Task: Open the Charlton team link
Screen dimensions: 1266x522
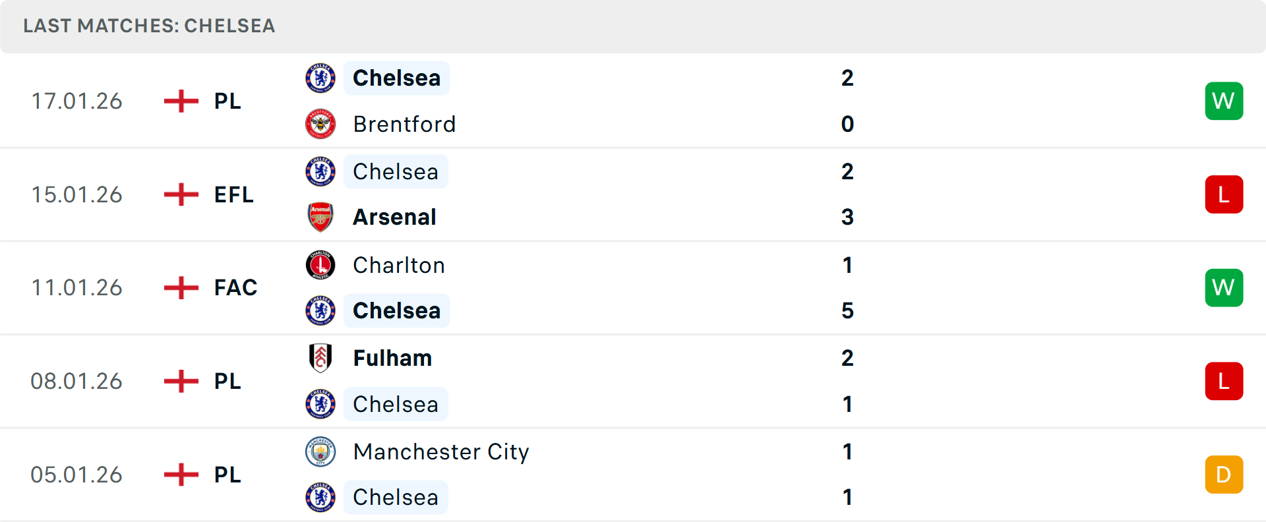Action: pyautogui.click(x=399, y=265)
